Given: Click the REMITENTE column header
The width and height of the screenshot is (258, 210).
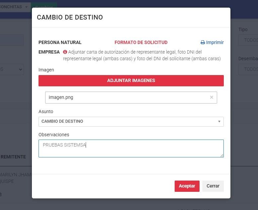Looking at the screenshot, I should point(13,157).
